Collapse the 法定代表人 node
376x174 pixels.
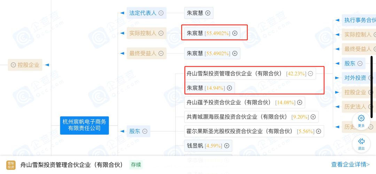pyautogui.click(x=161, y=13)
